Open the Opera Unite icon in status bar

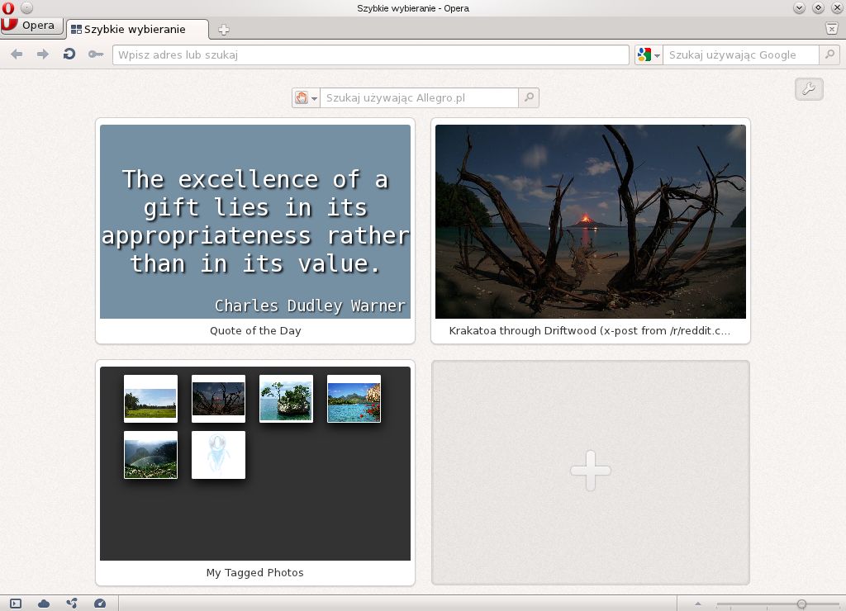coord(72,604)
